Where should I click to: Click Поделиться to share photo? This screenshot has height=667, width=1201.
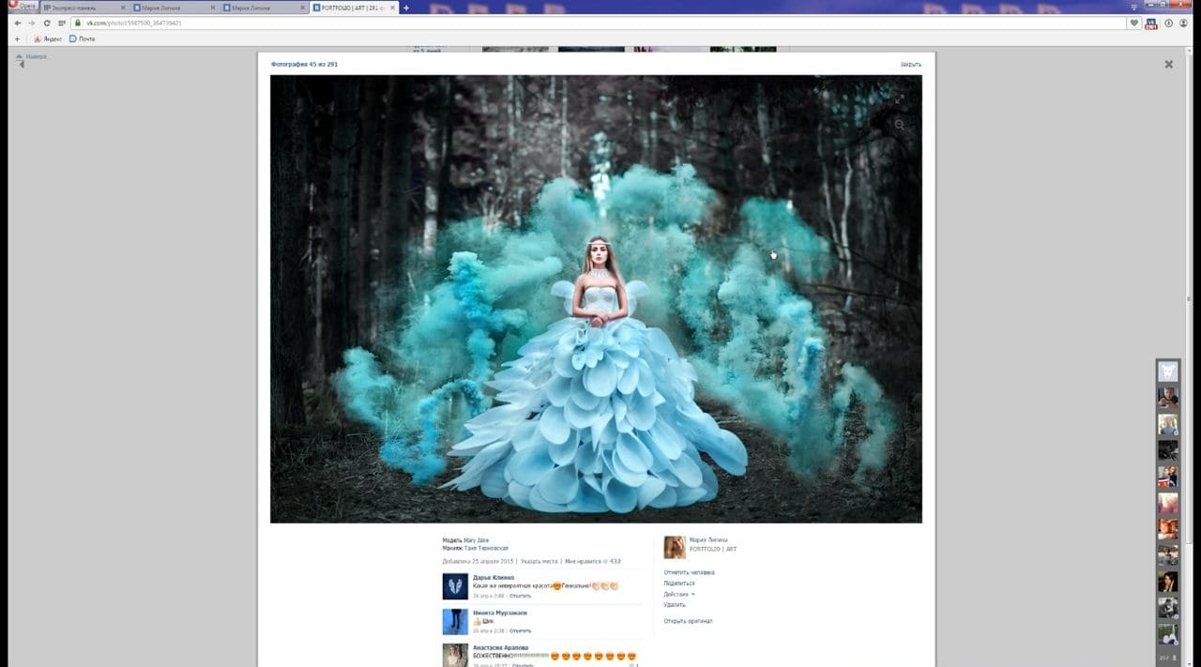[679, 584]
